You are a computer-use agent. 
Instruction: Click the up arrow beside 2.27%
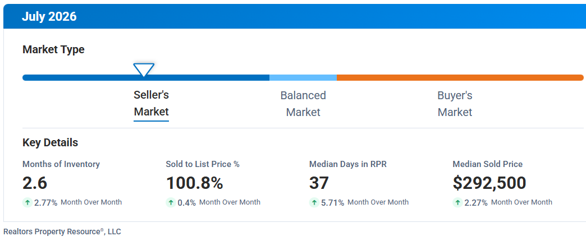pyautogui.click(x=457, y=202)
